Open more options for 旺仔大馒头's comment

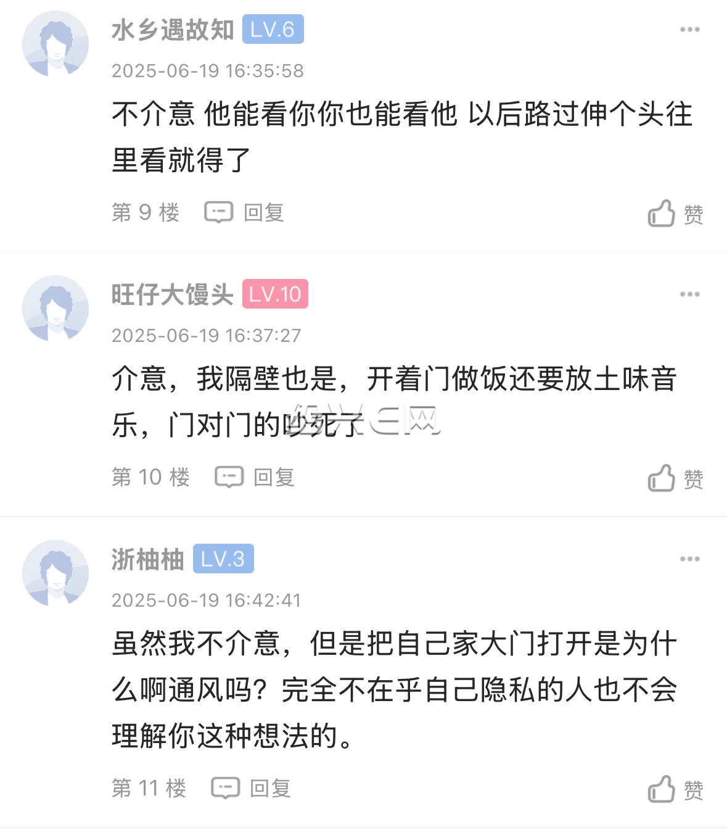point(689,294)
